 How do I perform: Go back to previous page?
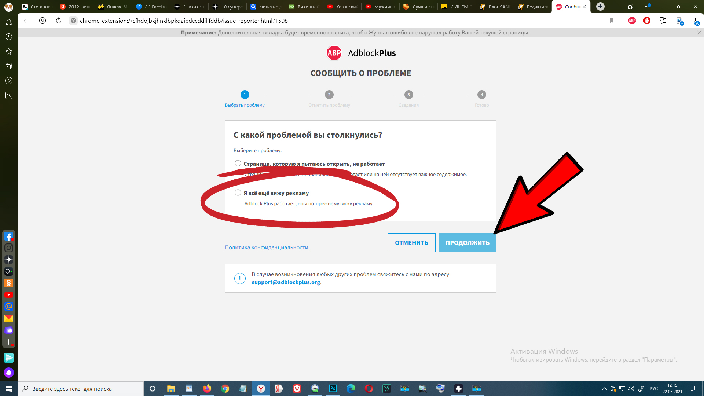coord(26,21)
